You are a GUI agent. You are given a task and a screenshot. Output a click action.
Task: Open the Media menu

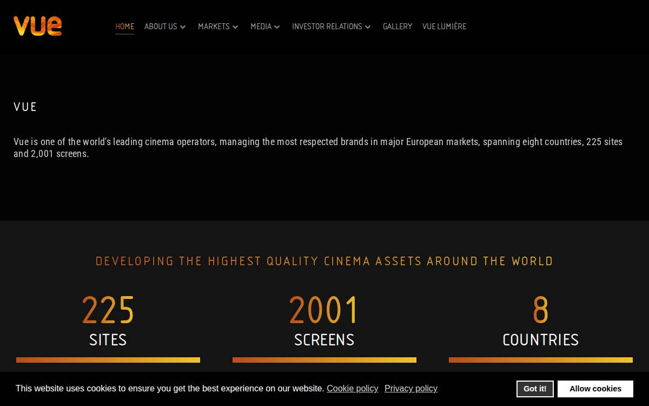[261, 27]
